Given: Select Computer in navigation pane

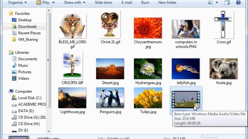Looking at the screenshot, I should (x=24, y=91).
